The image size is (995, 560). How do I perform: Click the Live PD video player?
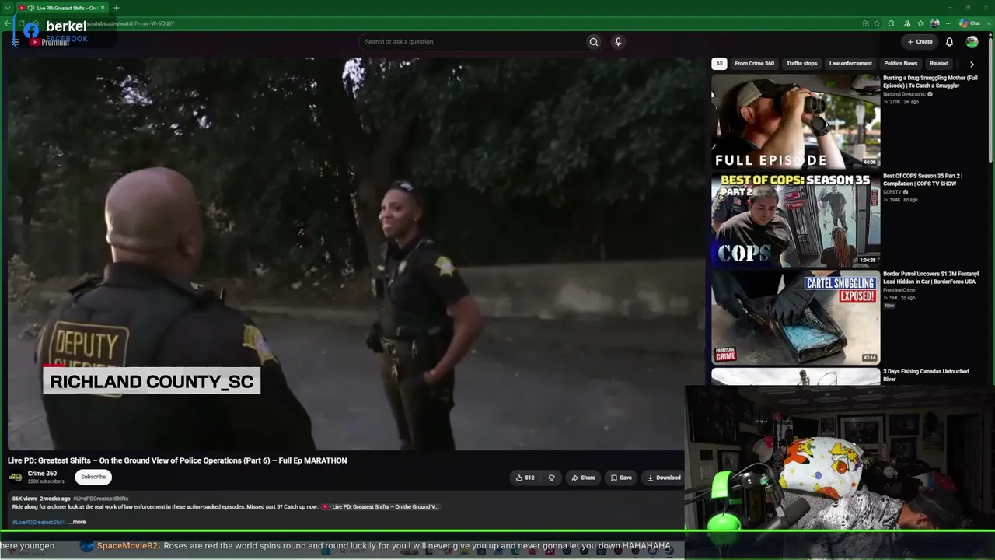coord(356,253)
